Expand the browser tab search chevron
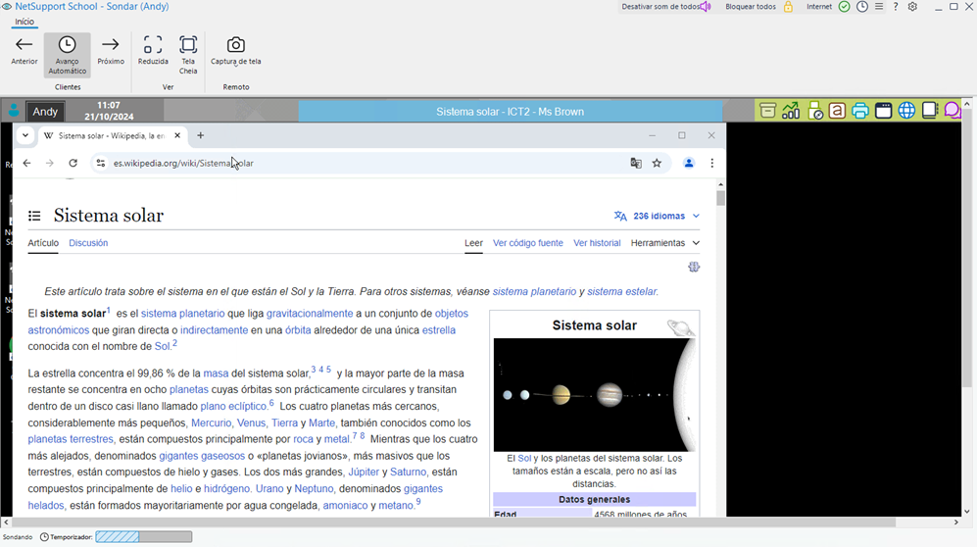The image size is (977, 547). point(24,135)
